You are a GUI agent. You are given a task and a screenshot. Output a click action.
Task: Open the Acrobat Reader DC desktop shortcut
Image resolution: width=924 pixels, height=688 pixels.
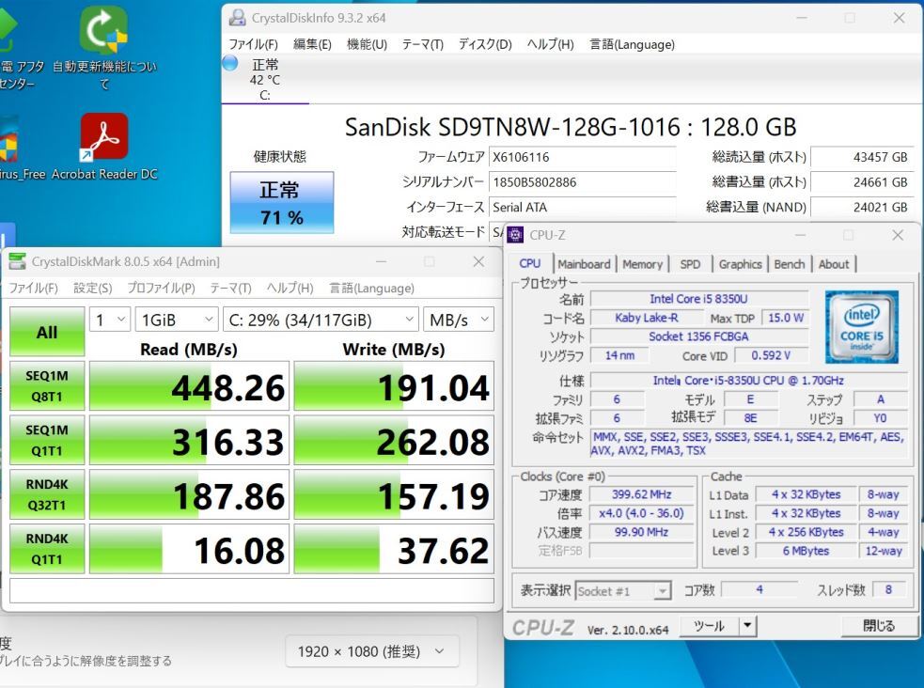104,147
